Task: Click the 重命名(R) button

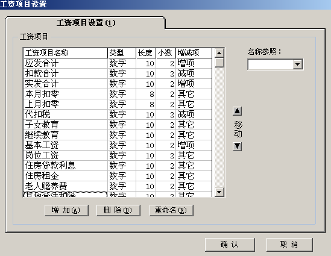Action: tap(171, 210)
